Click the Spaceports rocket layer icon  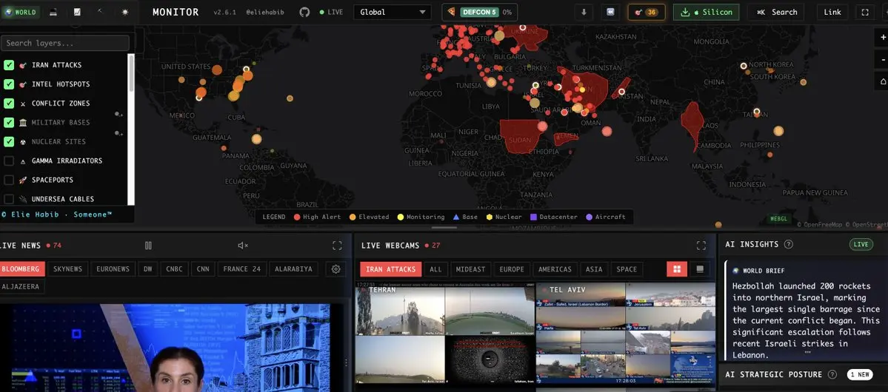[23, 180]
